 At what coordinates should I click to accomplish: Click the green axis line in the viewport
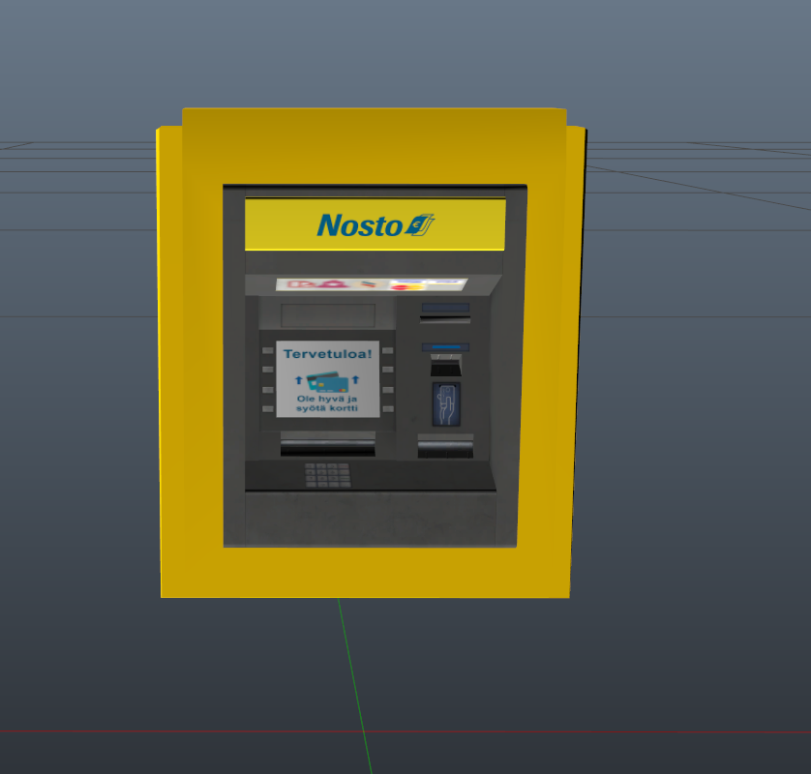coord(355,686)
